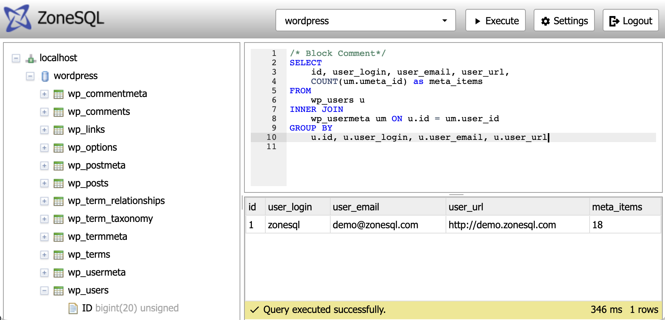
Task: Expand the wp_postmeta table
Action: point(44,166)
